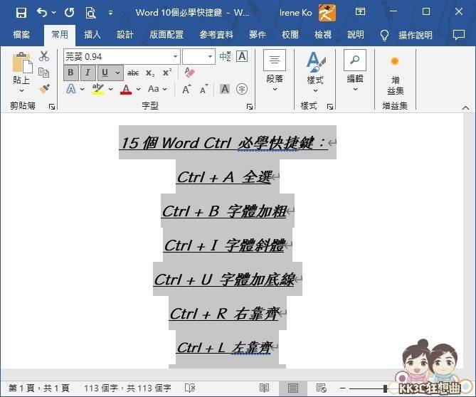476x397 pixels.
Task: Open the Ribbon Display Options
Action: click(x=360, y=12)
